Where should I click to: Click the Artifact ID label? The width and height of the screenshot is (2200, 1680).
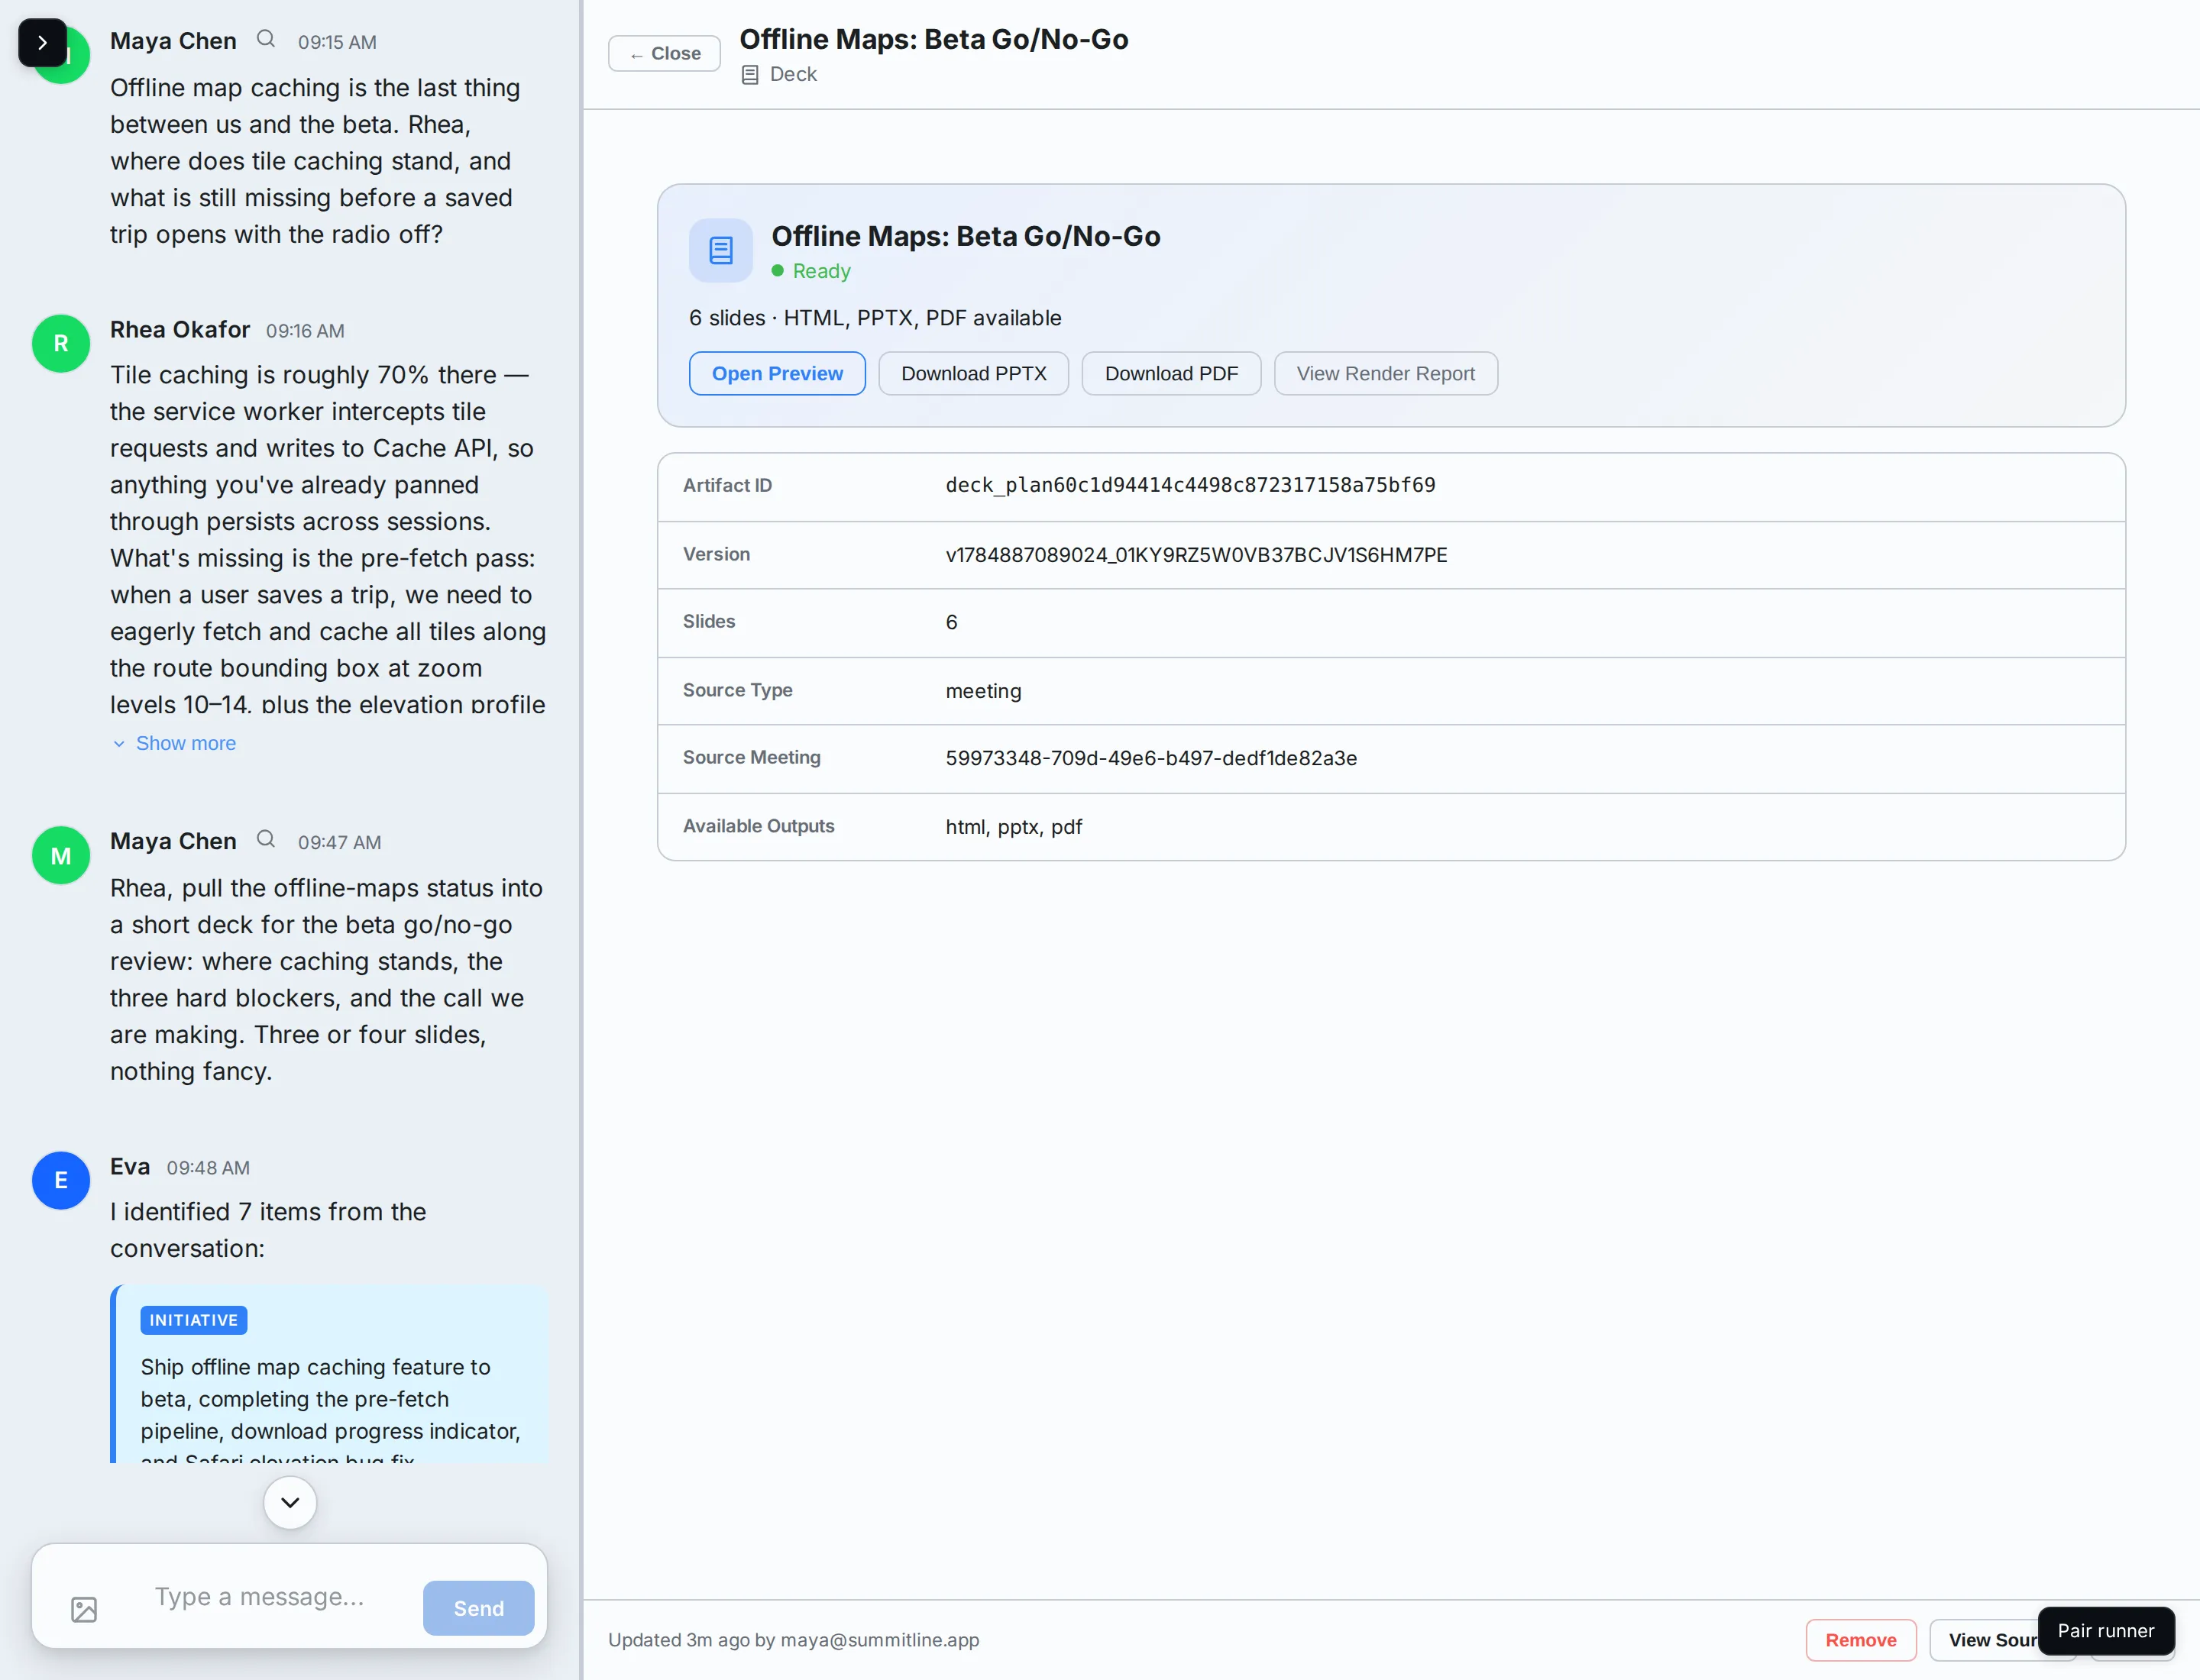[x=727, y=485]
